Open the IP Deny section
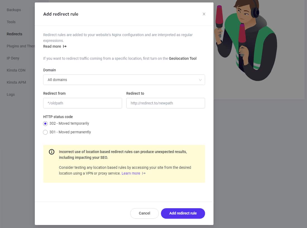Viewport: 307px width, 228px height. tap(13, 58)
